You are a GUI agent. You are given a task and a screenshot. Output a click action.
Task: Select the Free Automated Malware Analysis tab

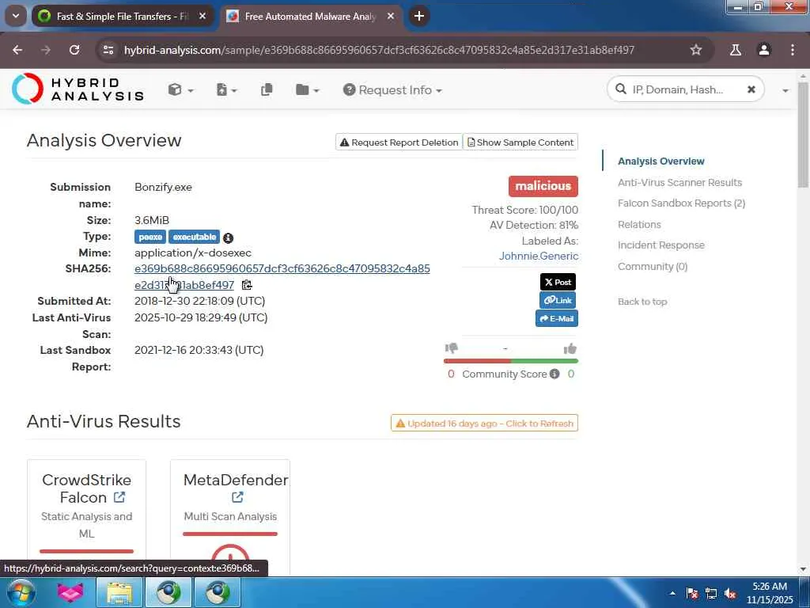coord(310,17)
